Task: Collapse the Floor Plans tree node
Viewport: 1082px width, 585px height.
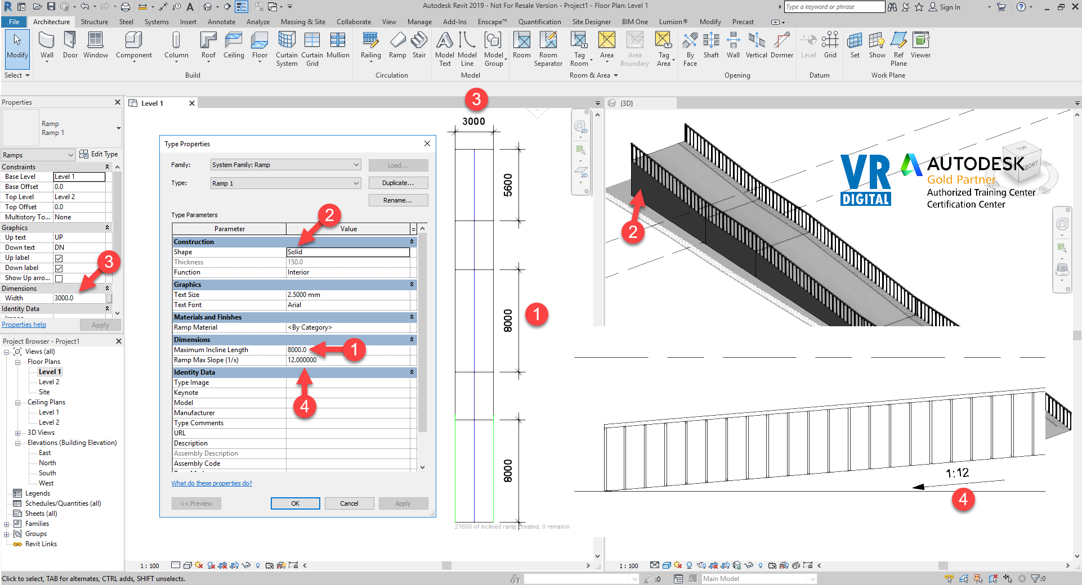Action: coord(17,362)
